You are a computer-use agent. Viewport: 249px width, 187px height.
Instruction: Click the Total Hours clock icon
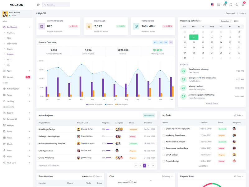tap(136, 26)
